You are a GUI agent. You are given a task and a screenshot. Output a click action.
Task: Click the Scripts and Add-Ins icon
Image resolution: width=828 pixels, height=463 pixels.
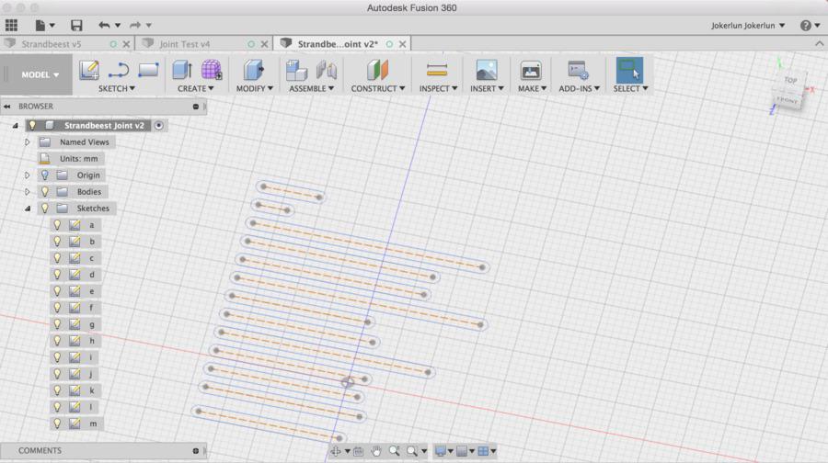coord(578,70)
